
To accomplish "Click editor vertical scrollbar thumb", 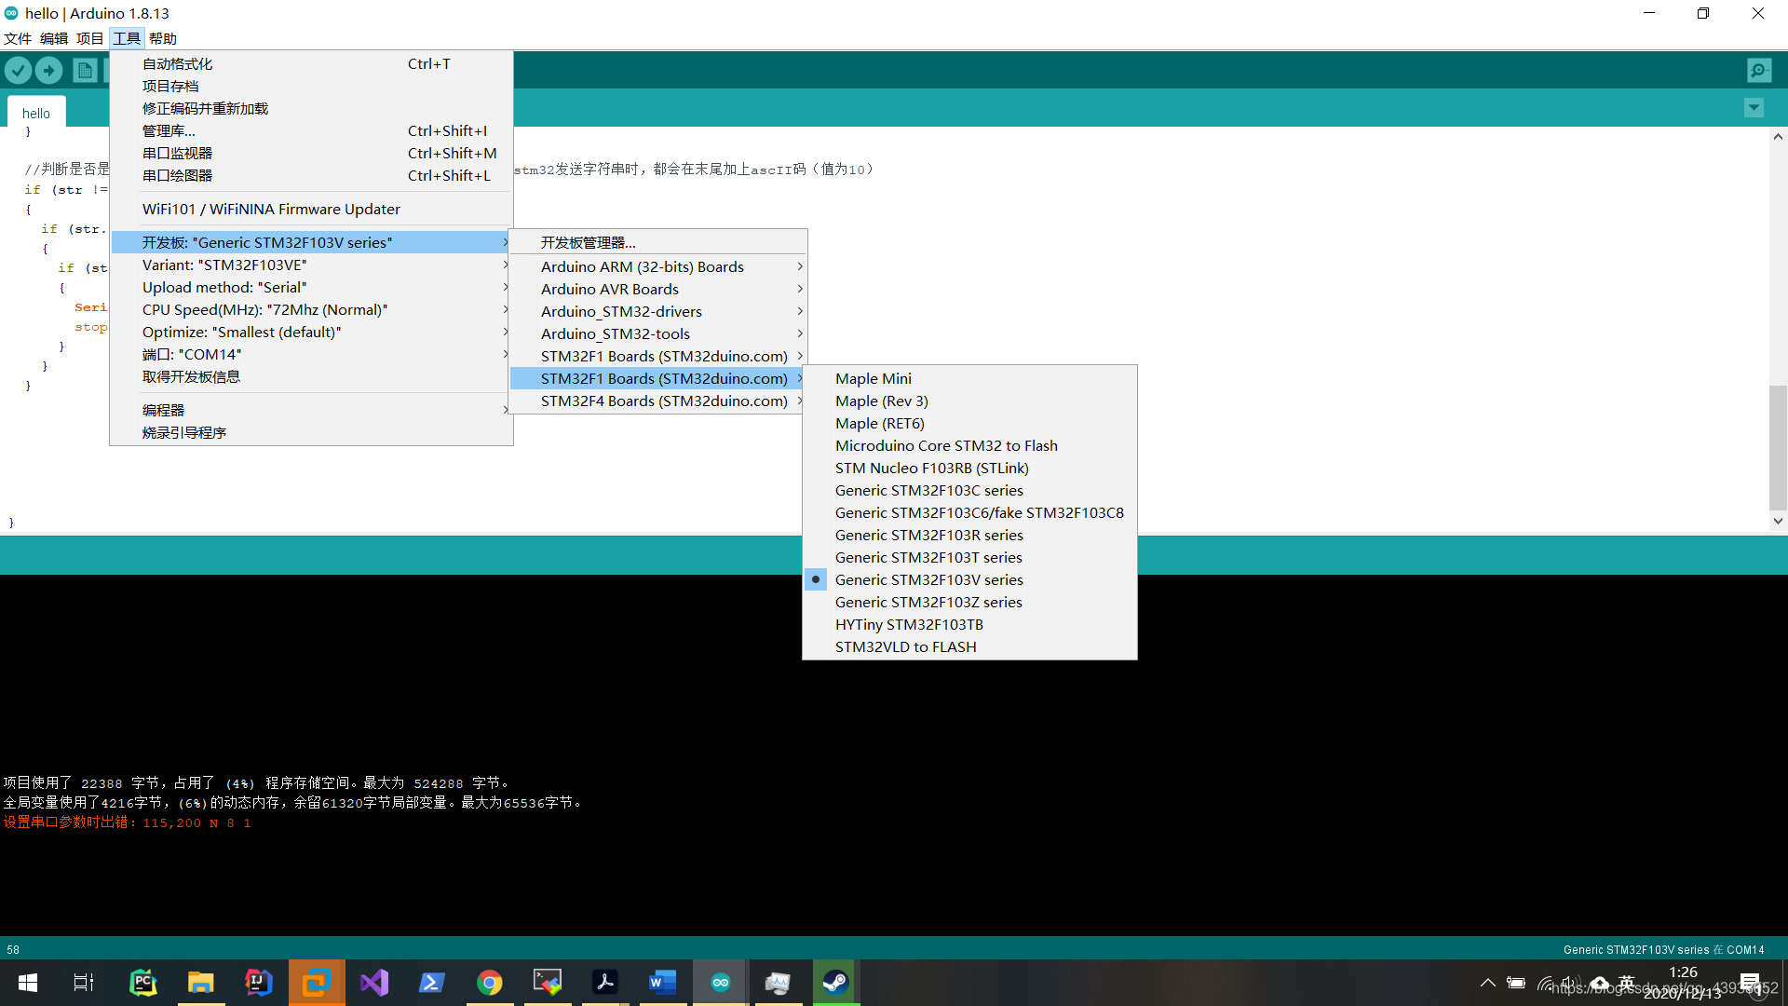I will (x=1778, y=447).
